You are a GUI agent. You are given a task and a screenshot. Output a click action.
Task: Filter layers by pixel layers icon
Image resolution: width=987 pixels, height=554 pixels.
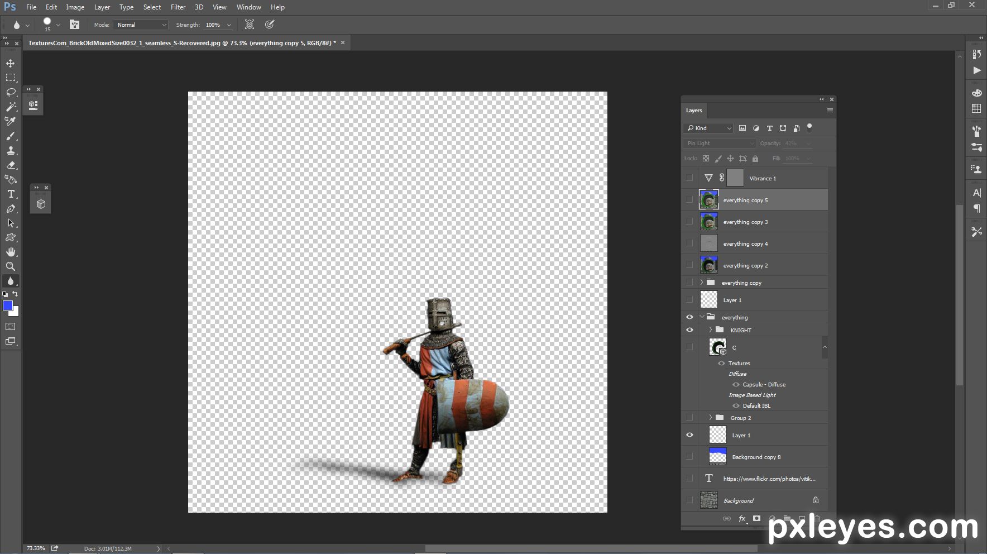742,128
